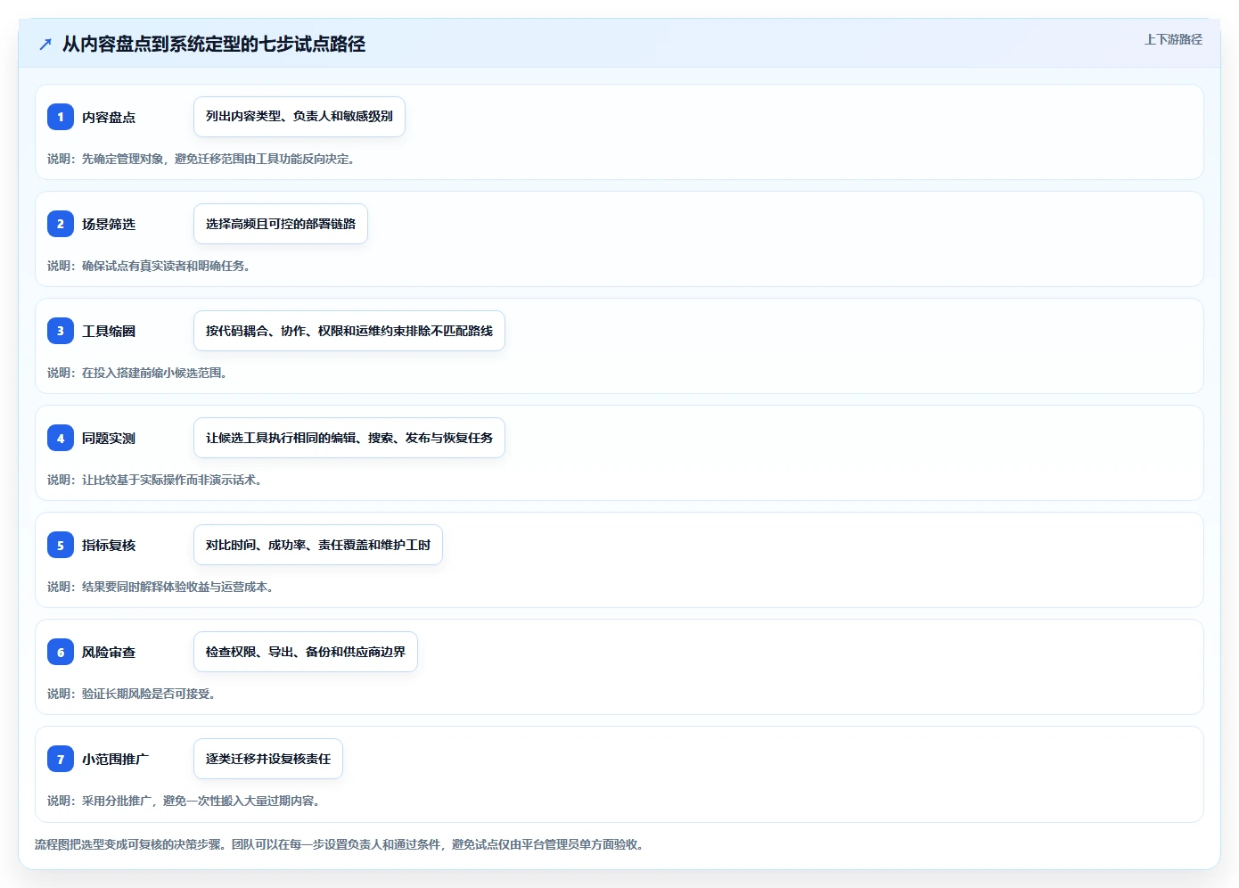Click the step 6 number badge

tap(61, 652)
